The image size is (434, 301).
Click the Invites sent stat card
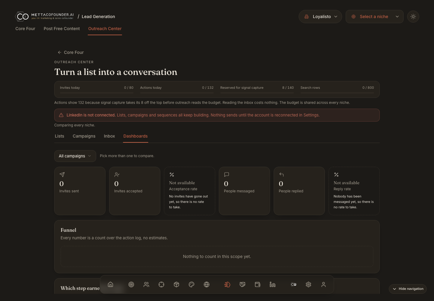tap(80, 191)
